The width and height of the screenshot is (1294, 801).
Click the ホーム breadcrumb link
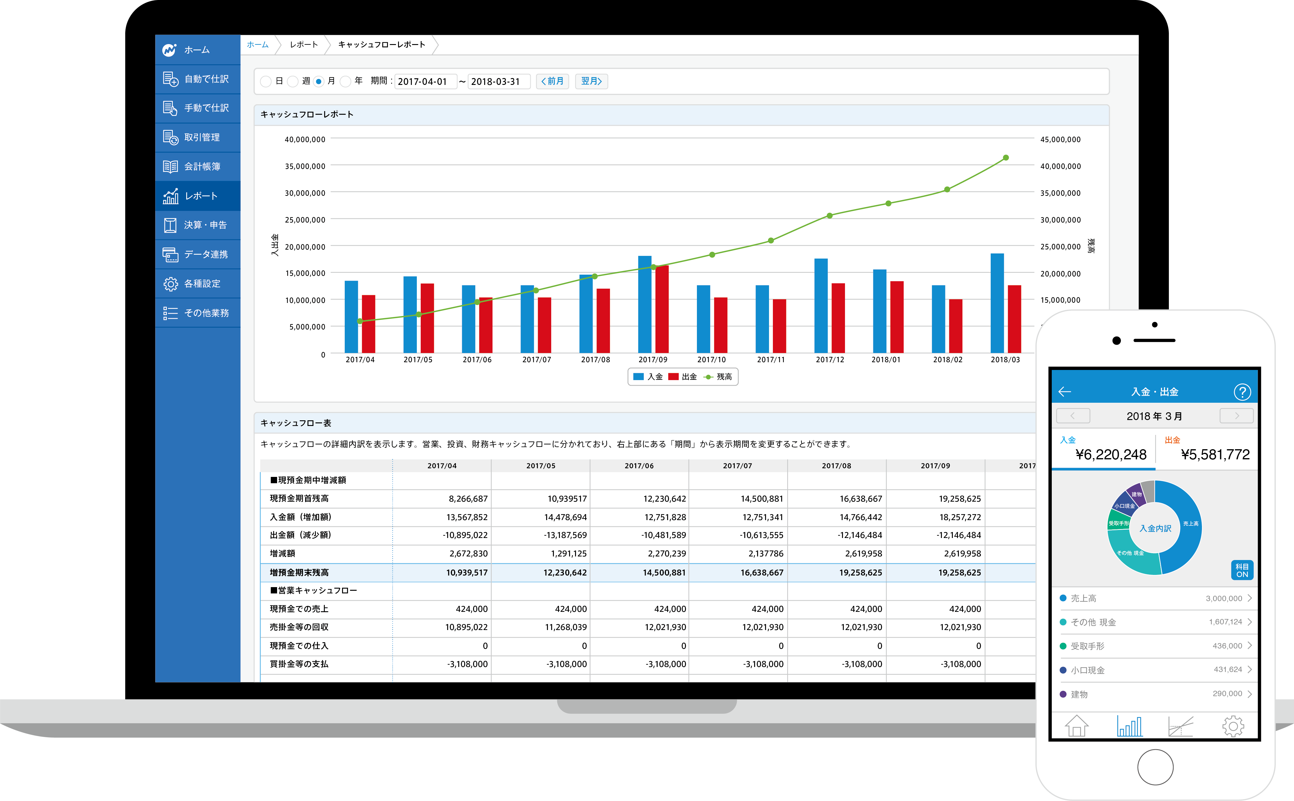tap(257, 44)
